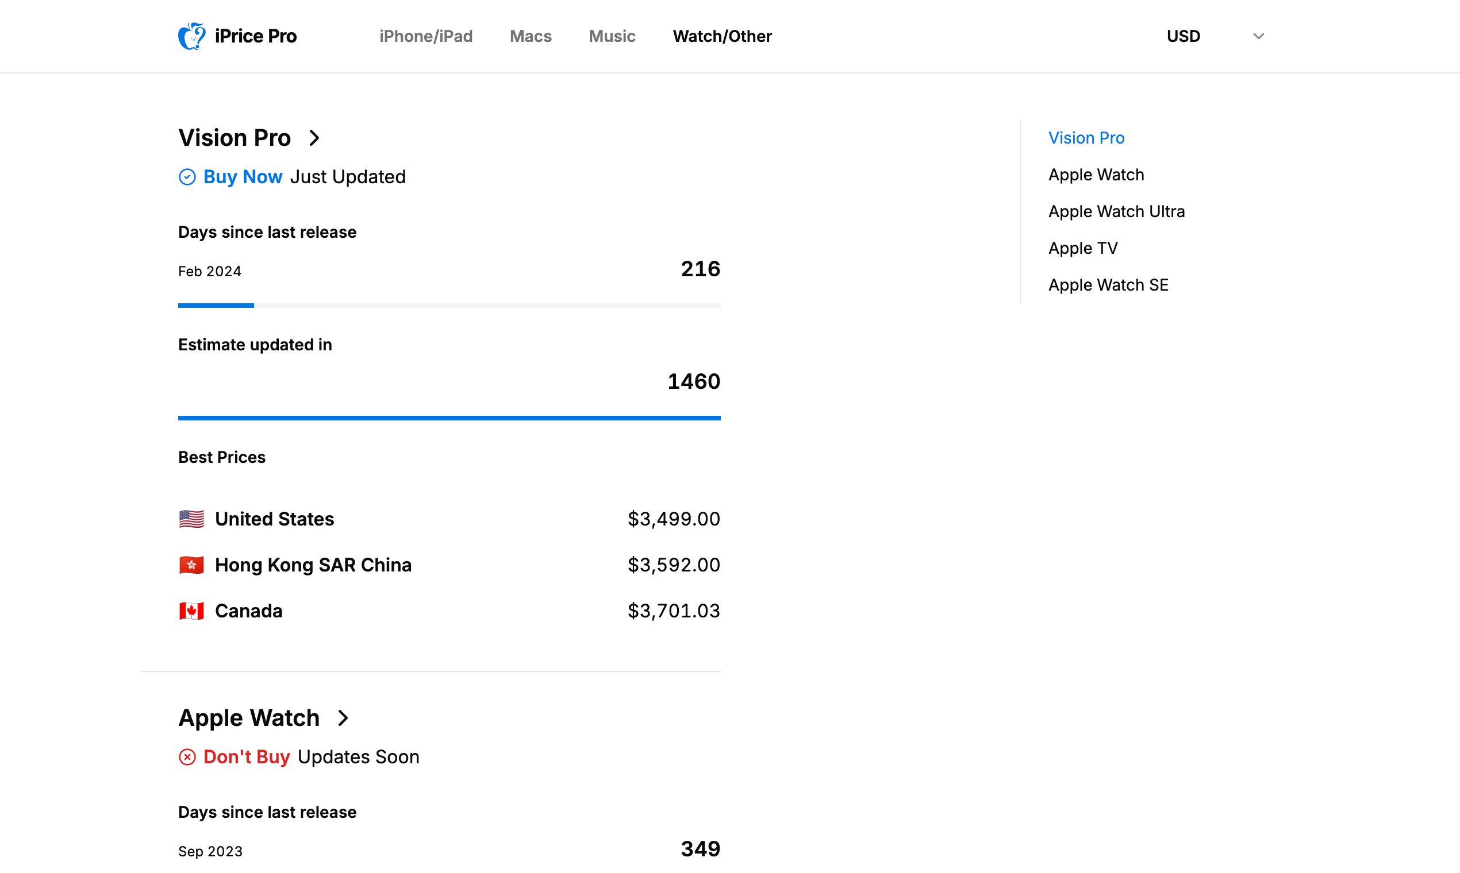This screenshot has height=873, width=1460.
Task: Go to the Music tab
Action: [612, 37]
